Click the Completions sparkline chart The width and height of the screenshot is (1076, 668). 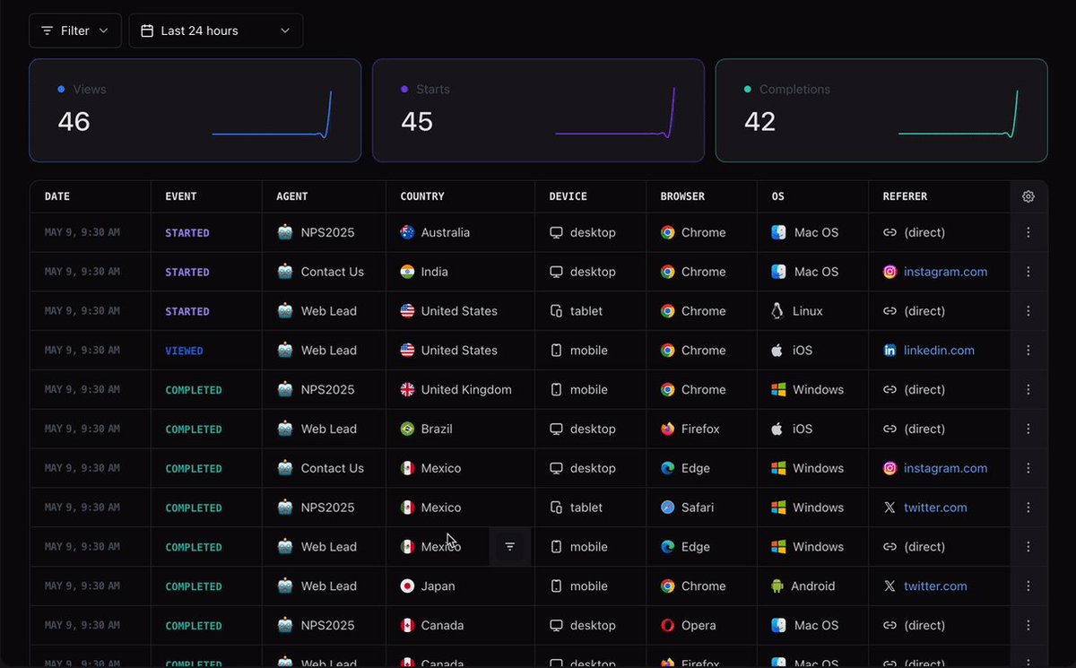(959, 114)
